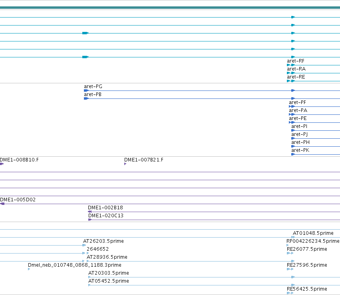Click the blue exon block under aret-PG

tap(86, 90)
